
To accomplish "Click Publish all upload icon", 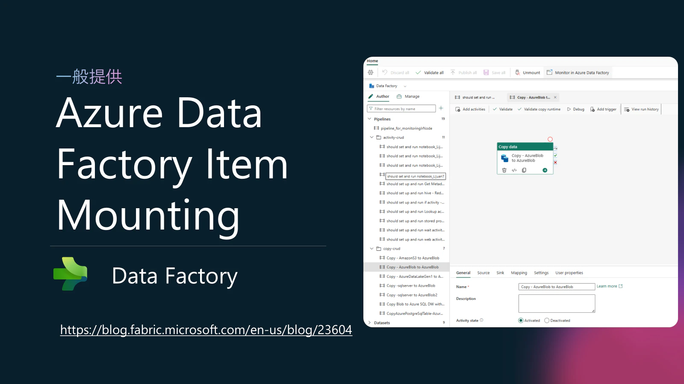I will 453,73.
